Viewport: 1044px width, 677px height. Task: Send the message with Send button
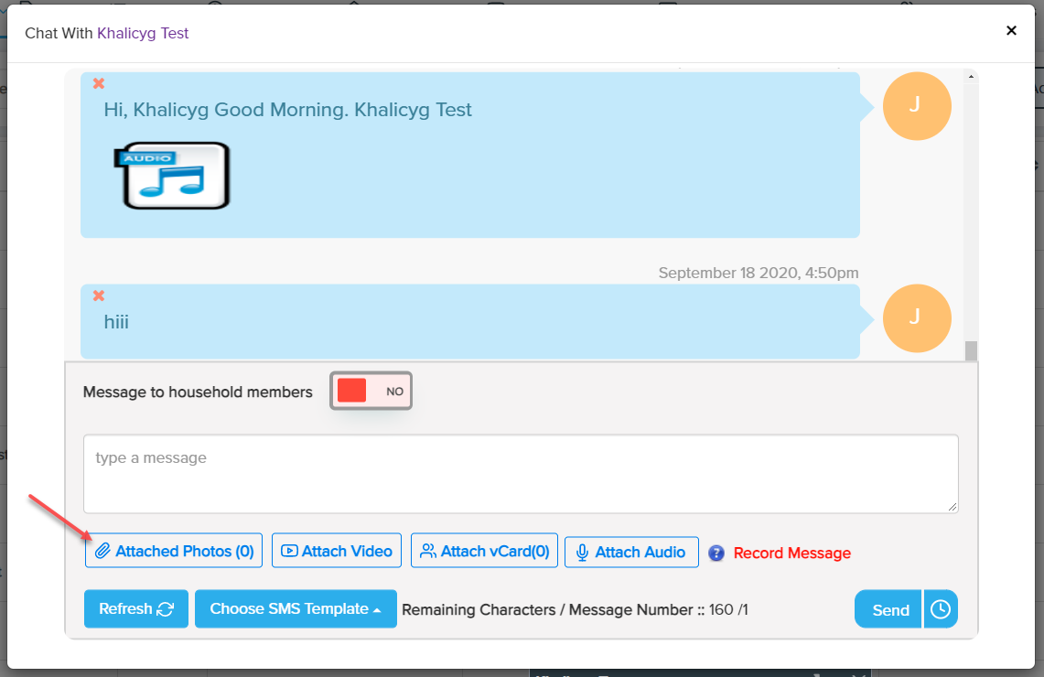888,609
